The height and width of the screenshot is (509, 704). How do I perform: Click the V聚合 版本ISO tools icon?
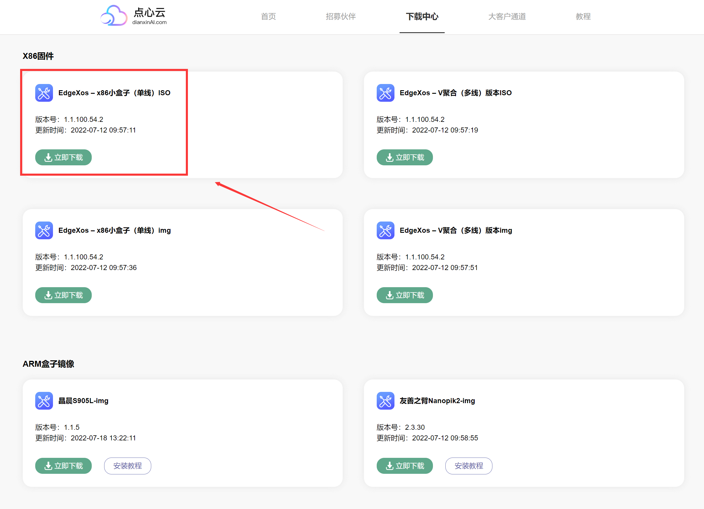pos(385,93)
